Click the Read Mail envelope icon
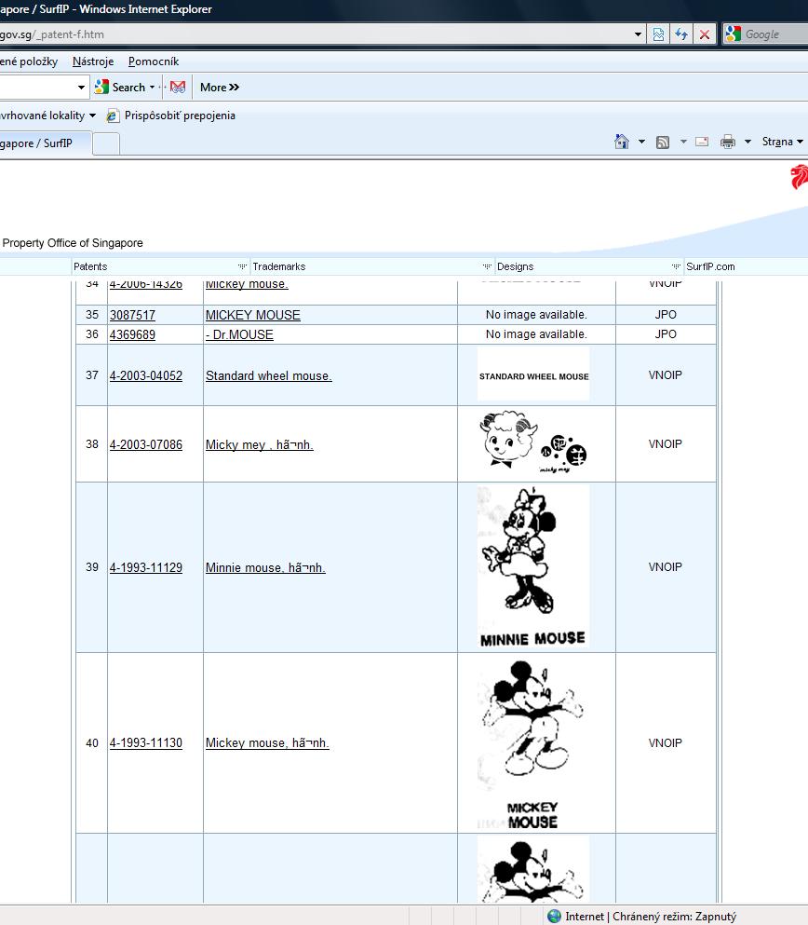Screen dimensions: 808x925 point(702,142)
